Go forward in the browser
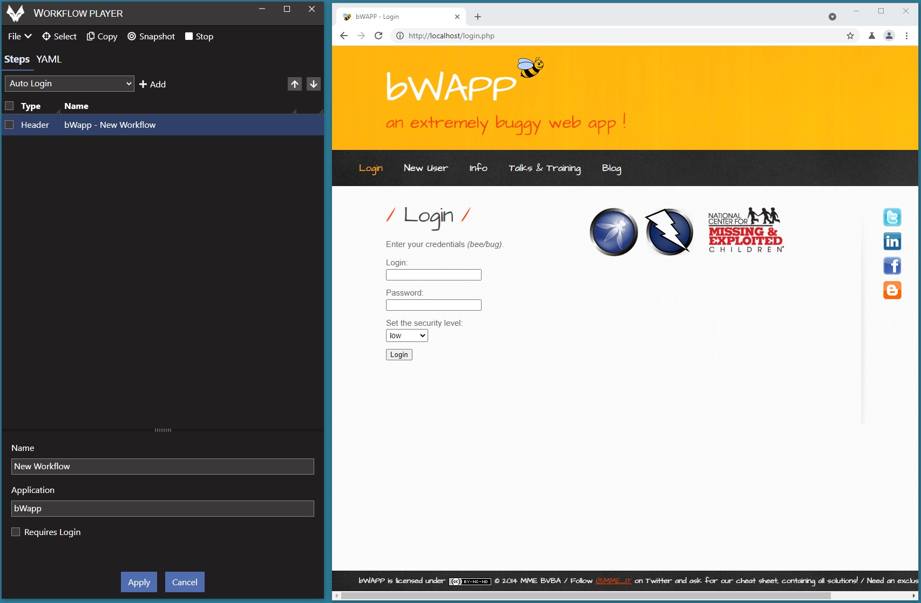Screen dimensions: 921x603 coord(361,36)
